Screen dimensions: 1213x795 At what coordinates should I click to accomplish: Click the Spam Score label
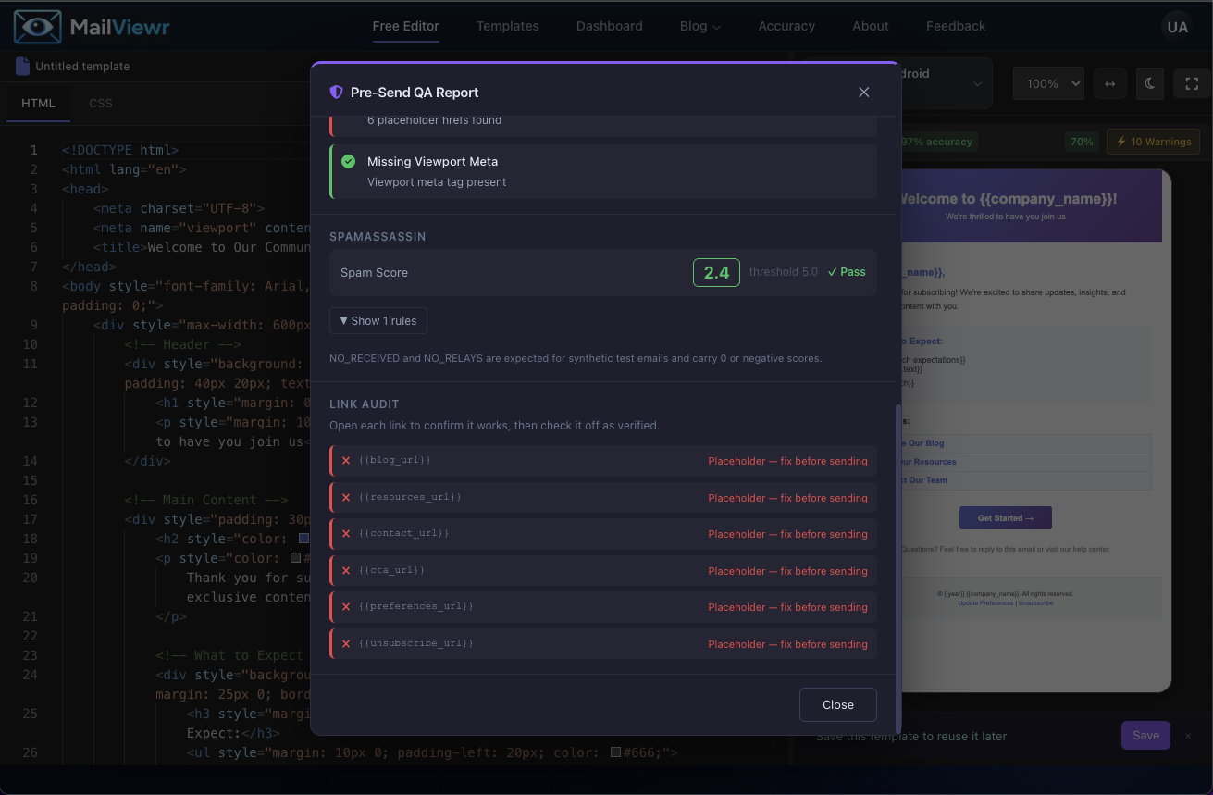374,272
